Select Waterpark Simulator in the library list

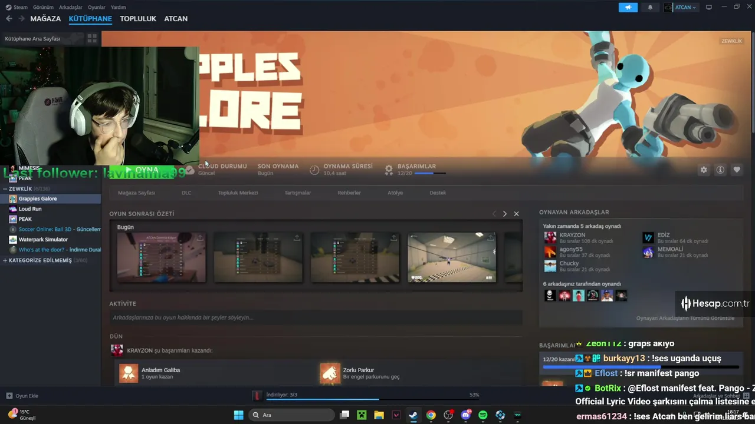51,240
